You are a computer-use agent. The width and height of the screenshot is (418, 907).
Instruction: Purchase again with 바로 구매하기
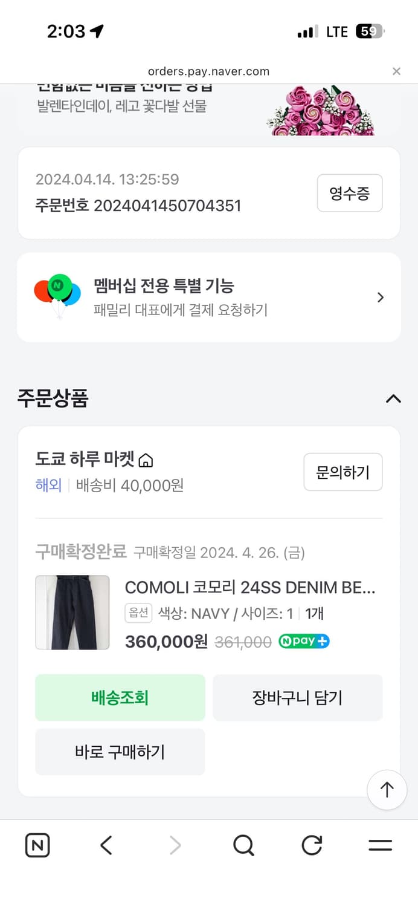pos(120,752)
